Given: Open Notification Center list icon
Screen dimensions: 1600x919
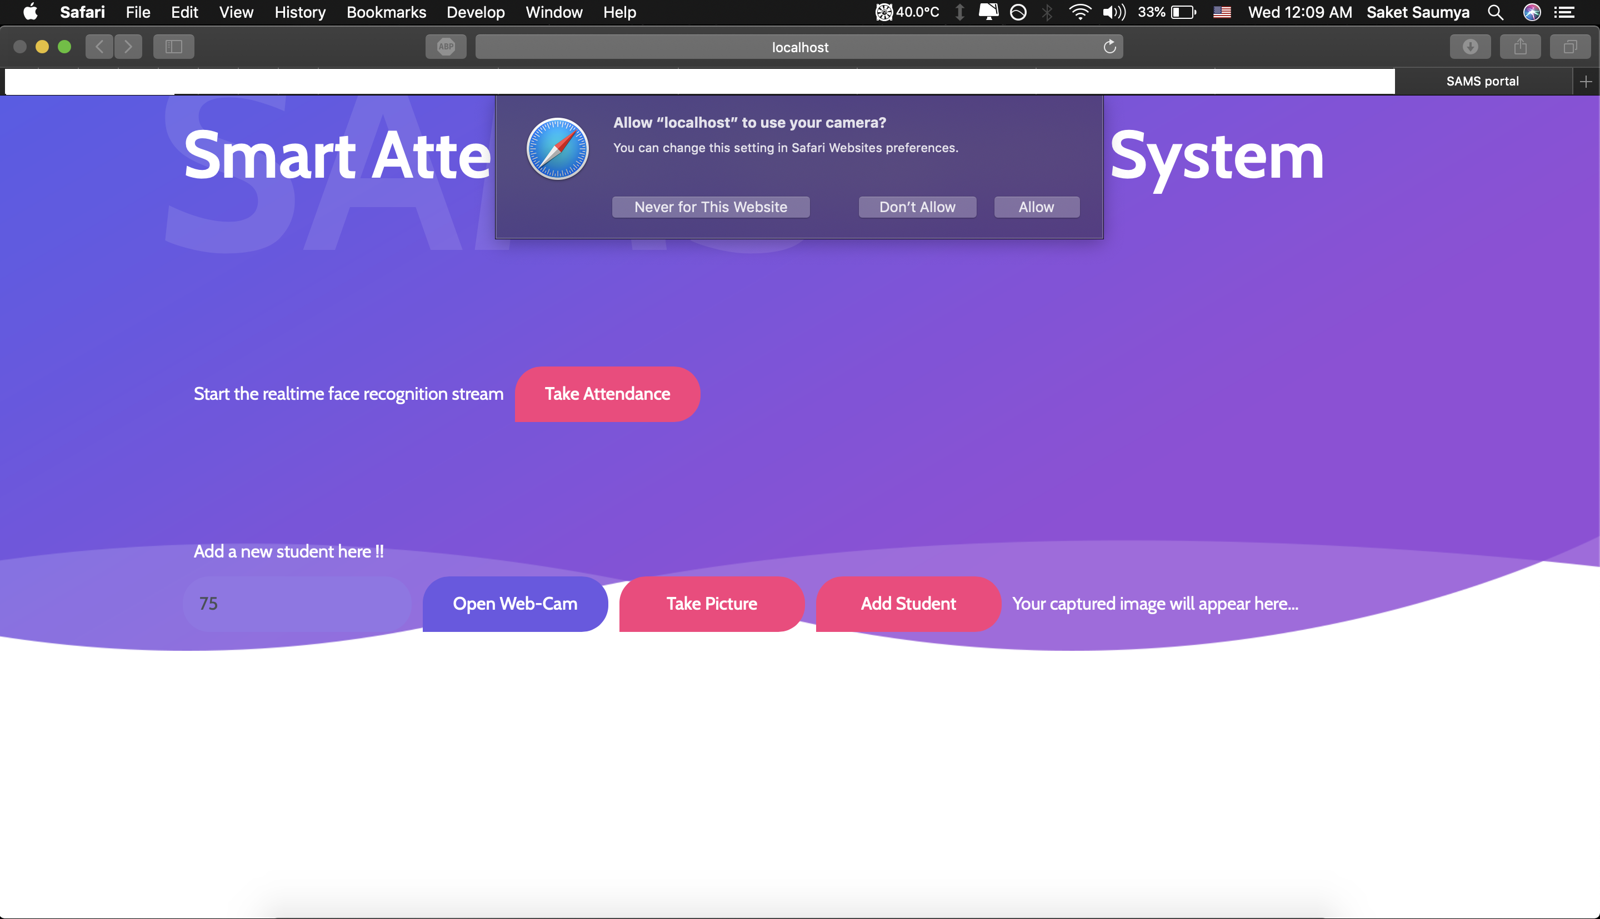Looking at the screenshot, I should (1564, 12).
